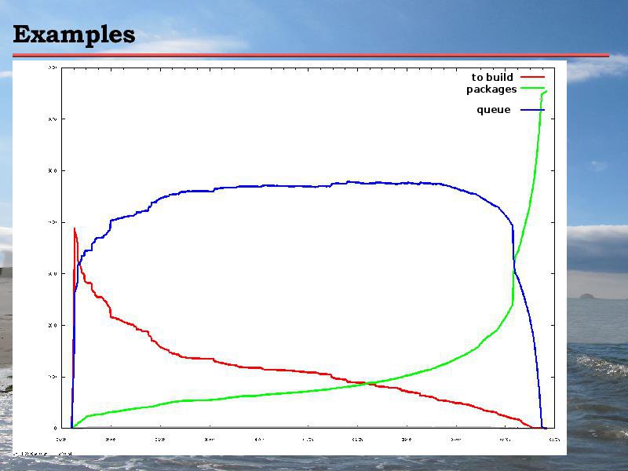Select the "to build" legend label

pos(492,77)
